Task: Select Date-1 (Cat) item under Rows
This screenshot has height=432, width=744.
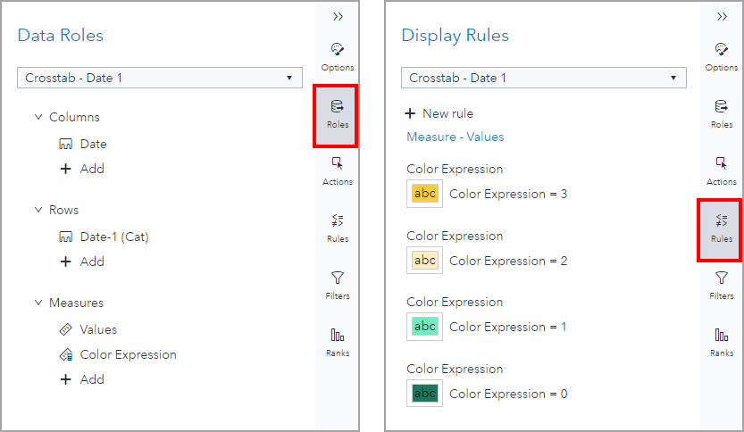Action: click(113, 237)
